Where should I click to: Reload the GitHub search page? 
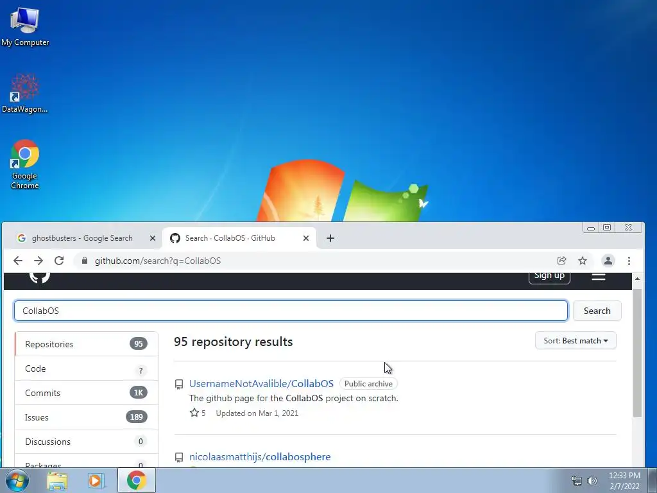point(59,261)
